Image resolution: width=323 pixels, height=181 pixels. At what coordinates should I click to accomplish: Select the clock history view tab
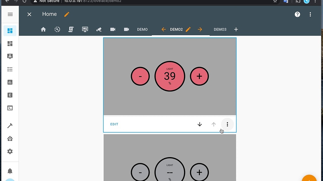pos(57,29)
